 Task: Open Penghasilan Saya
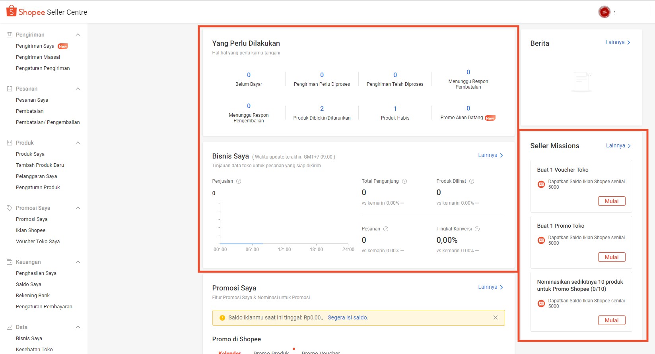point(36,273)
